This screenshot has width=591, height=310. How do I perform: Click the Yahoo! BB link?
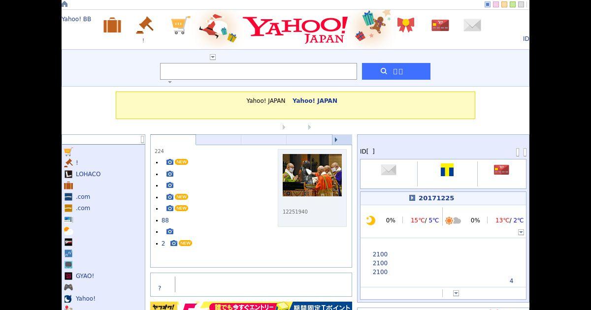76,19
